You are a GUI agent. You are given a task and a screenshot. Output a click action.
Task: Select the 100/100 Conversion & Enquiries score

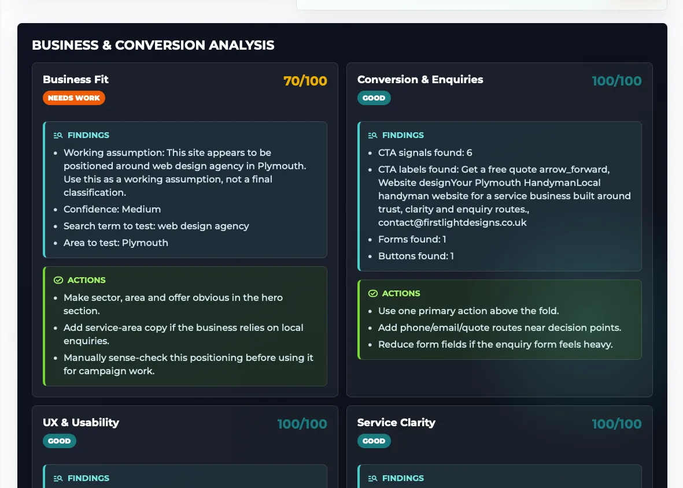pyautogui.click(x=616, y=81)
